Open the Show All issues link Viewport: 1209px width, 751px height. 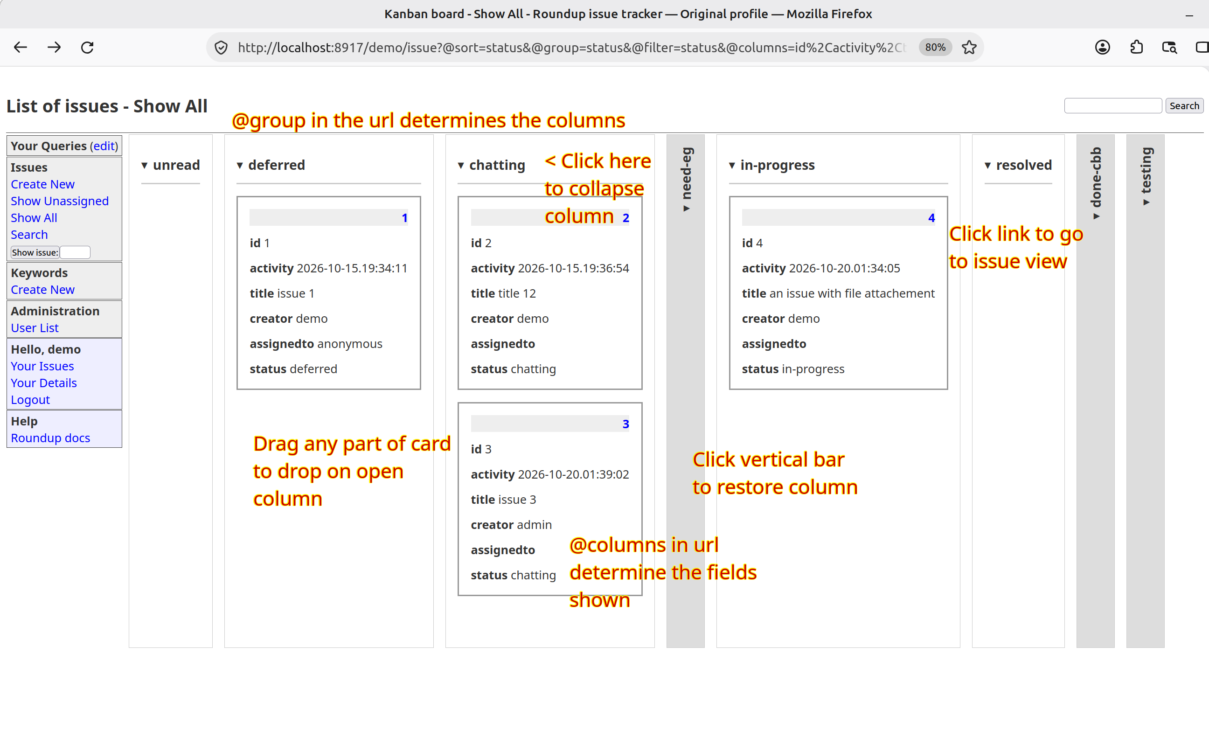click(x=34, y=218)
